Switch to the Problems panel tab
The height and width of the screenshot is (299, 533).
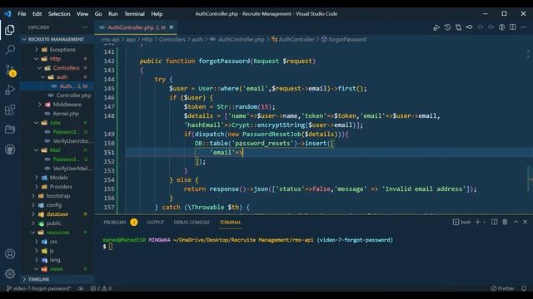point(115,223)
